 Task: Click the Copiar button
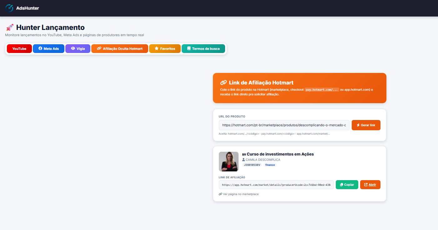coord(347,185)
